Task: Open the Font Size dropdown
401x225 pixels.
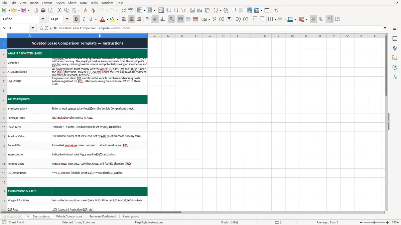Action: 67,19
